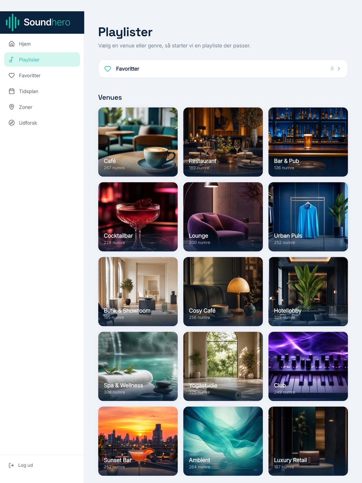Open the Hotellobby venue card

pos(308,291)
